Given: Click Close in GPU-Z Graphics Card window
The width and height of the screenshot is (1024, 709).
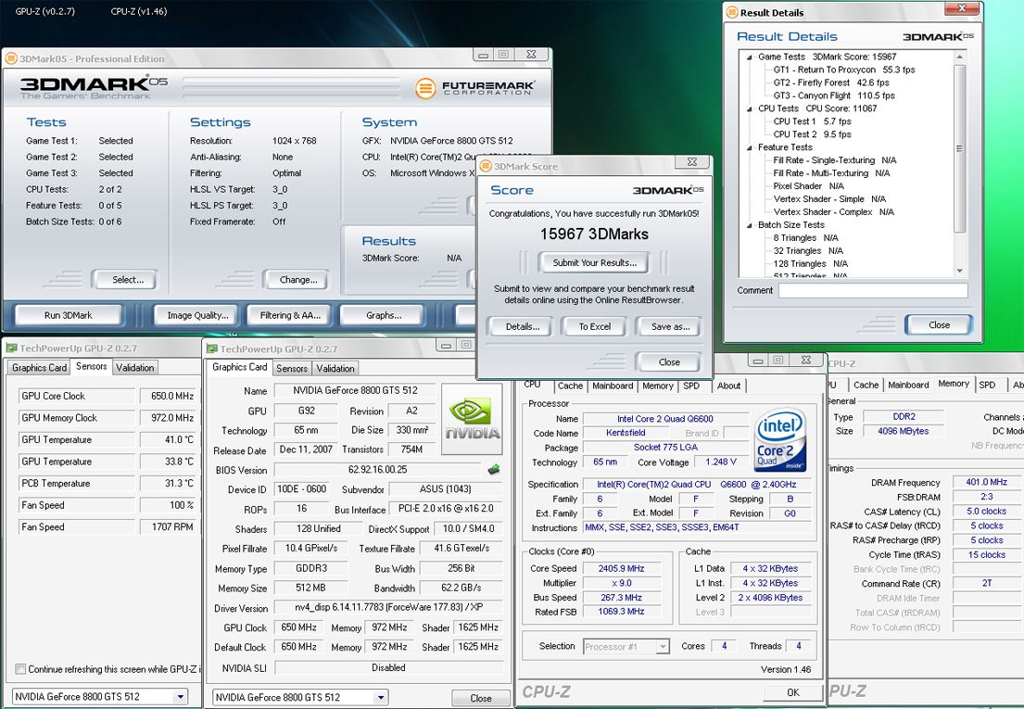Looking at the screenshot, I should coord(481,698).
